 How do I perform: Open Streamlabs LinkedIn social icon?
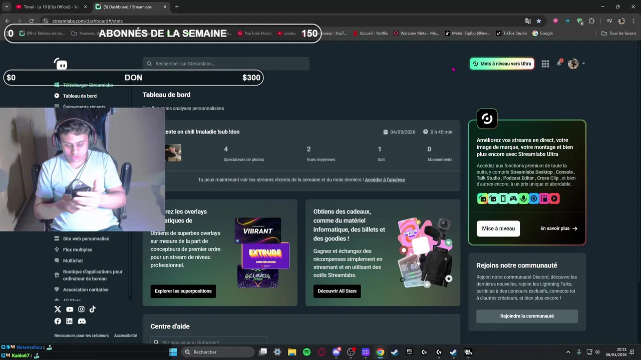(70, 321)
